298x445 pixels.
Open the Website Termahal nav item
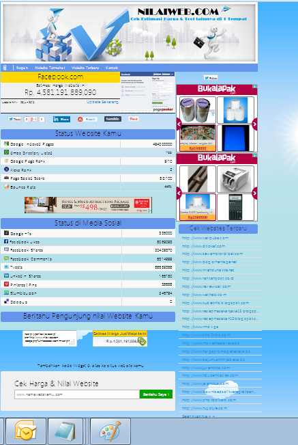click(50, 68)
